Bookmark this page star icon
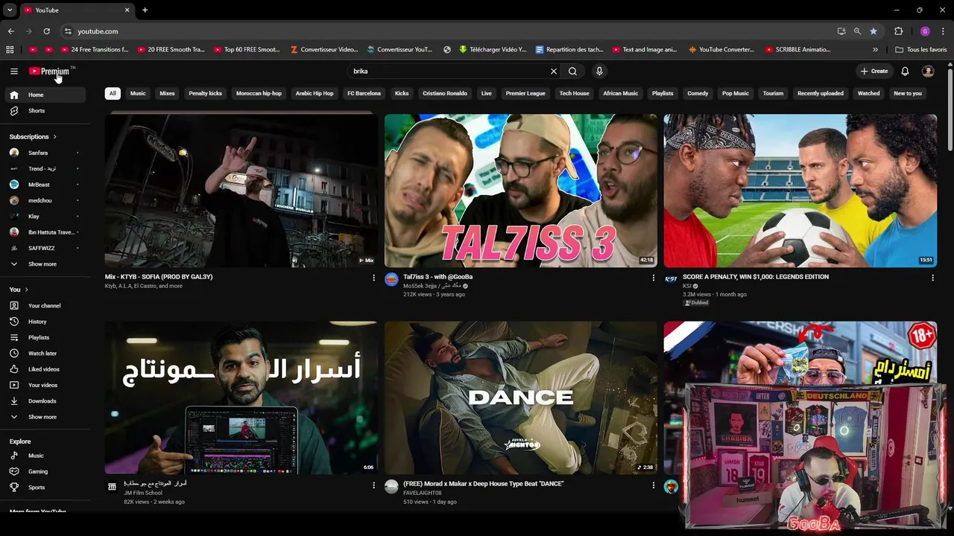This screenshot has height=536, width=954. tap(874, 31)
